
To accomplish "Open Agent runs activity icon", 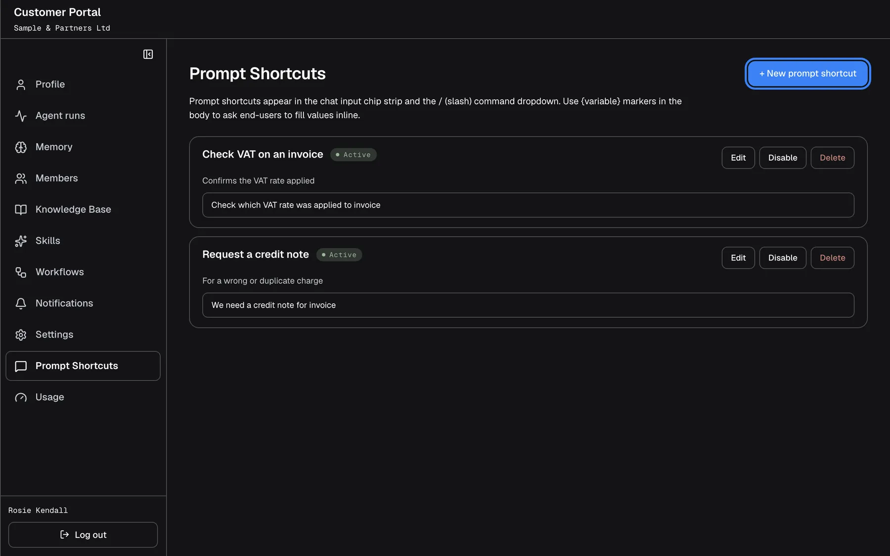I will (x=21, y=116).
